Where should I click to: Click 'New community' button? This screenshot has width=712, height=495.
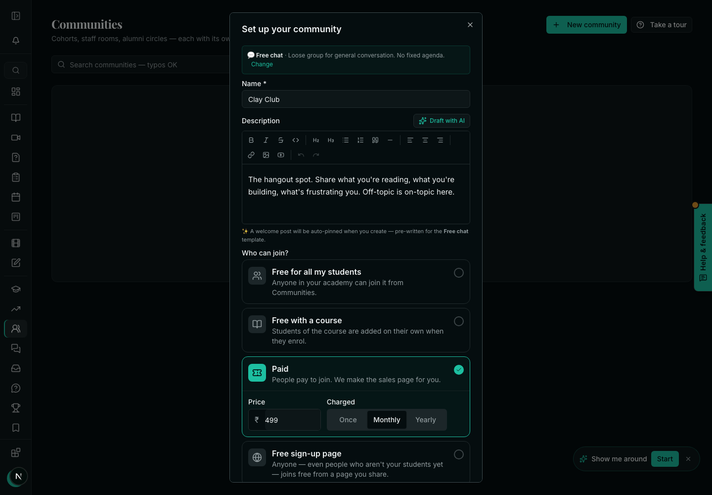(586, 25)
